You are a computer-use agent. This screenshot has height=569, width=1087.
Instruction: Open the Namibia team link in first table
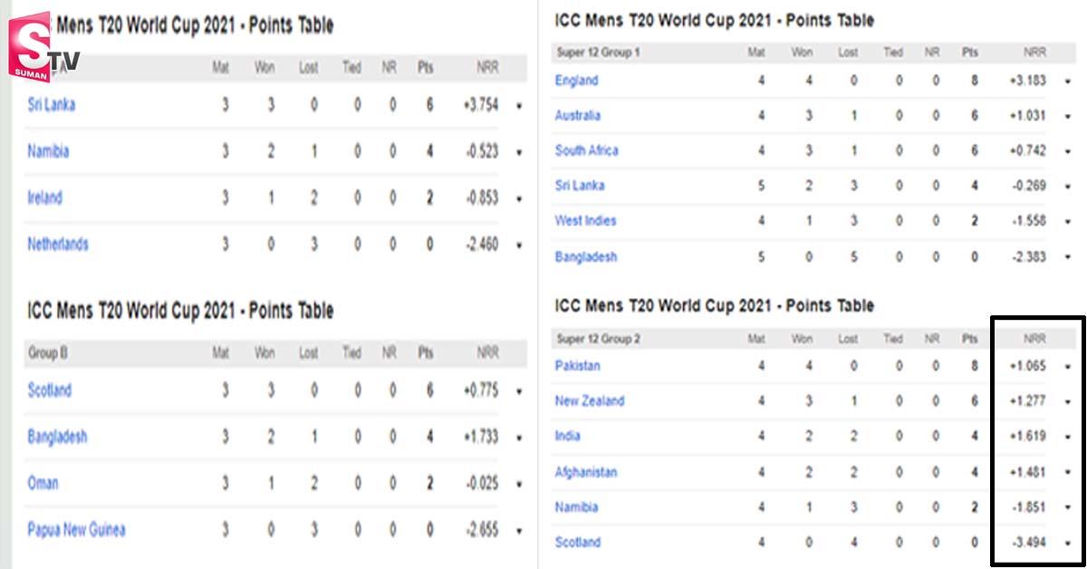point(48,151)
